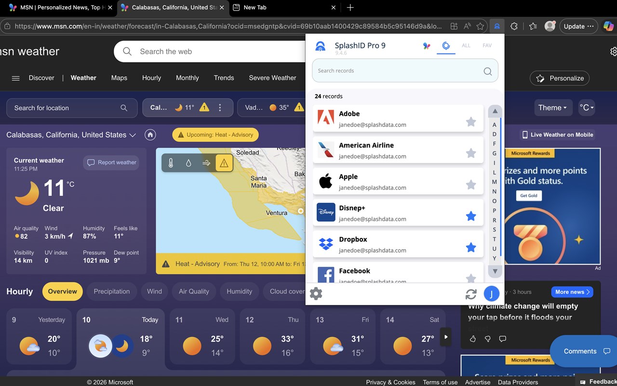Select the warning alerts map layer
This screenshot has height=386, width=617.
coord(224,163)
